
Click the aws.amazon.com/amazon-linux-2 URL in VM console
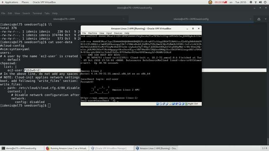tap(109, 98)
